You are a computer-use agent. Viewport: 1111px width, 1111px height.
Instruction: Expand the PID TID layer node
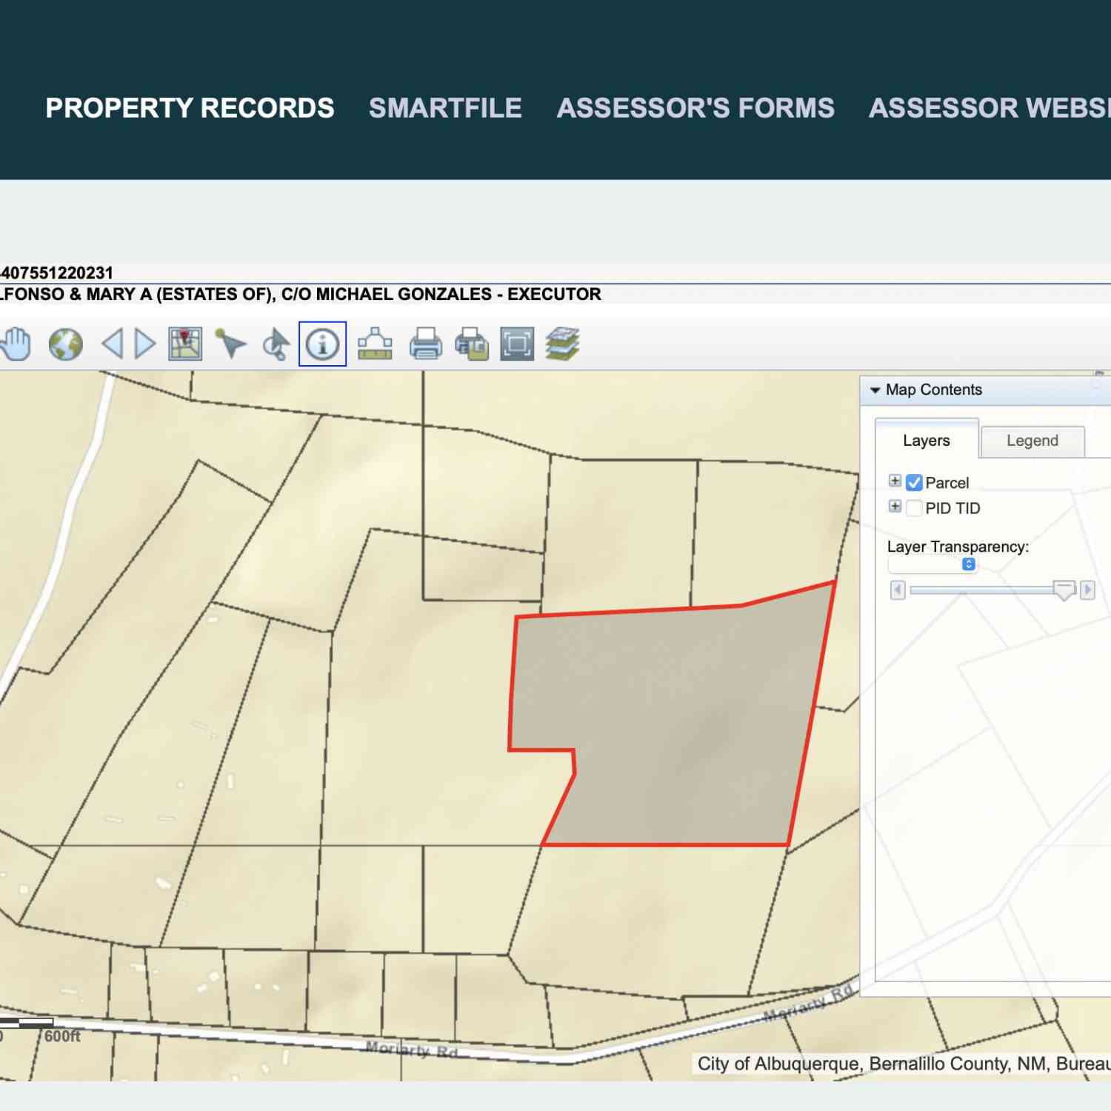895,507
